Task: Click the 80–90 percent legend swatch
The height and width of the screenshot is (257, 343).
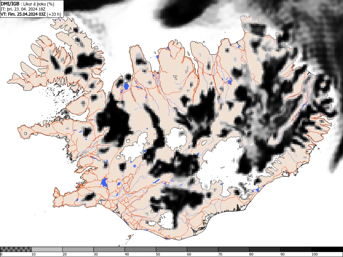Action: click(265, 249)
